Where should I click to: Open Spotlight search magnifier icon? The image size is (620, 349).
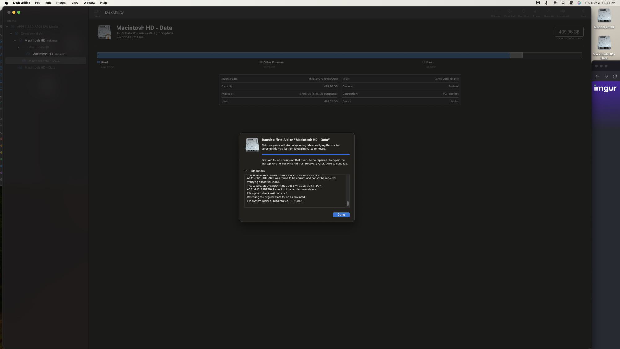(563, 3)
